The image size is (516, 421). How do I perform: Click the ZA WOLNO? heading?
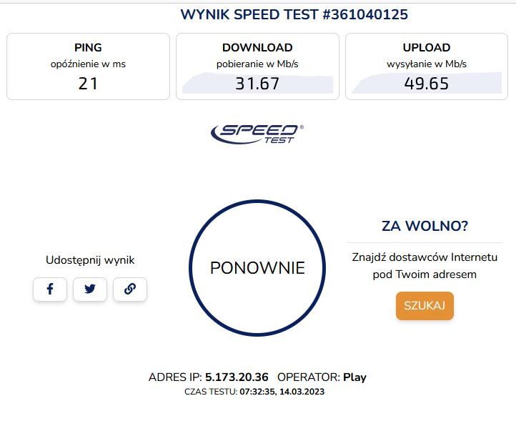425,226
